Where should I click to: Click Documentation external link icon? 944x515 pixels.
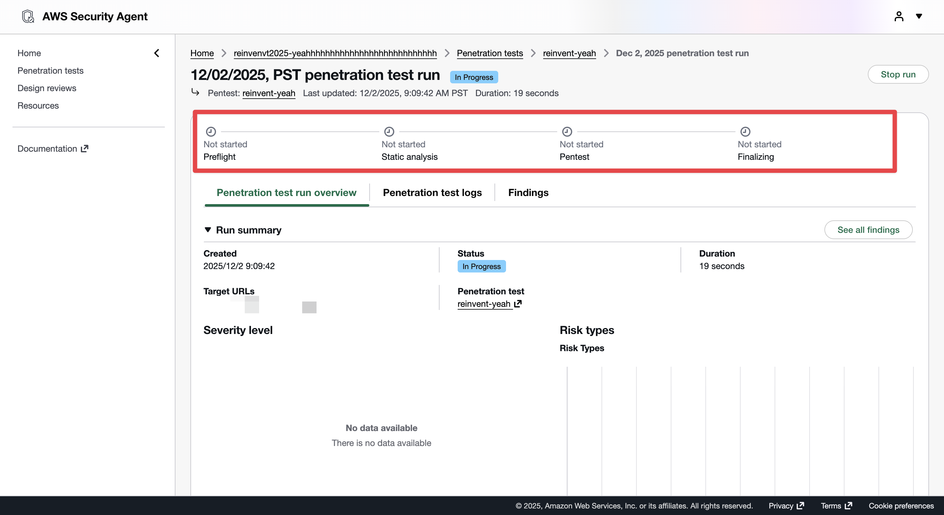click(x=85, y=148)
